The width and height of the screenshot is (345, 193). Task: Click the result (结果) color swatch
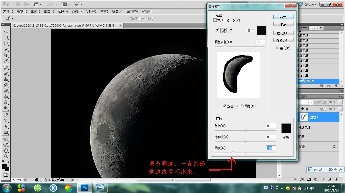click(x=286, y=128)
